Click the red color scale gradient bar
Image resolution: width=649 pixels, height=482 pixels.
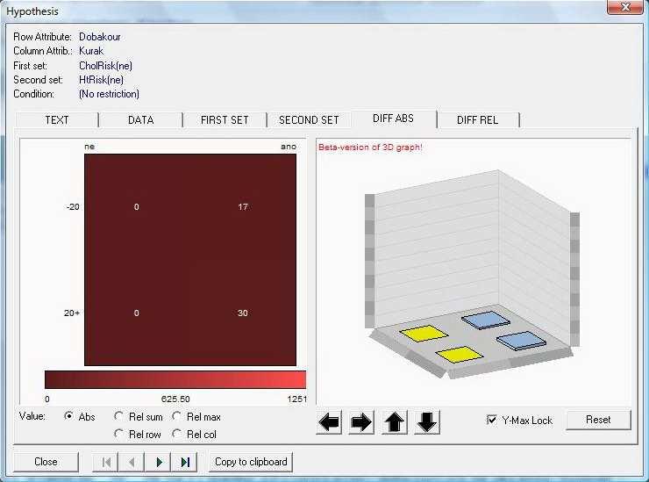175,379
